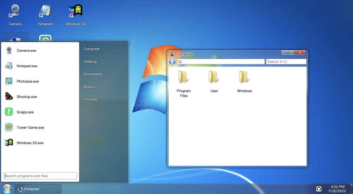Maximize the Computer window
The image size is (353, 194).
[291, 52]
